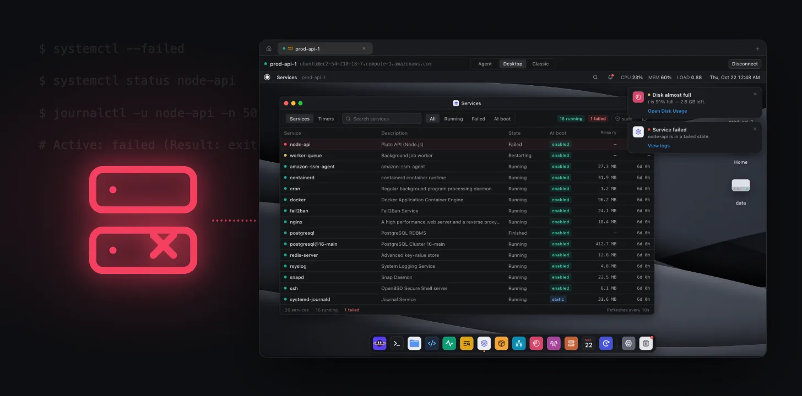Select the Services tab in window
This screenshot has height=396, width=802.
tap(300, 119)
